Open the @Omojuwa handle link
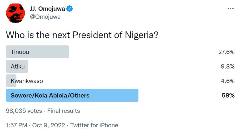 (x=45, y=17)
